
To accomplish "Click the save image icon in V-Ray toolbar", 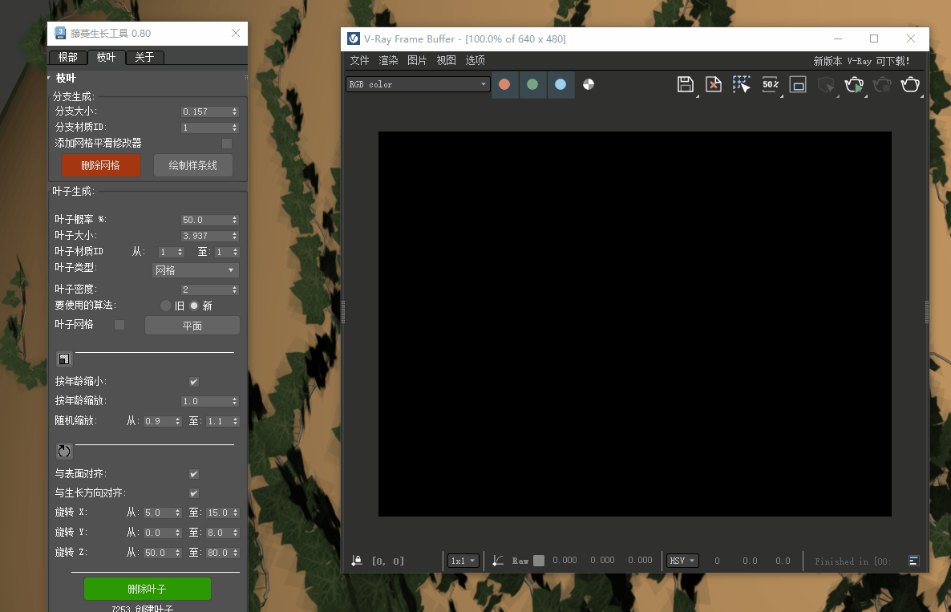I will coord(685,84).
